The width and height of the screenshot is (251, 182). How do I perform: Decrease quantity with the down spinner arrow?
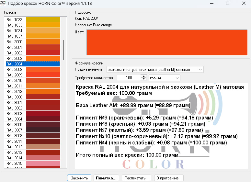coord(144,79)
